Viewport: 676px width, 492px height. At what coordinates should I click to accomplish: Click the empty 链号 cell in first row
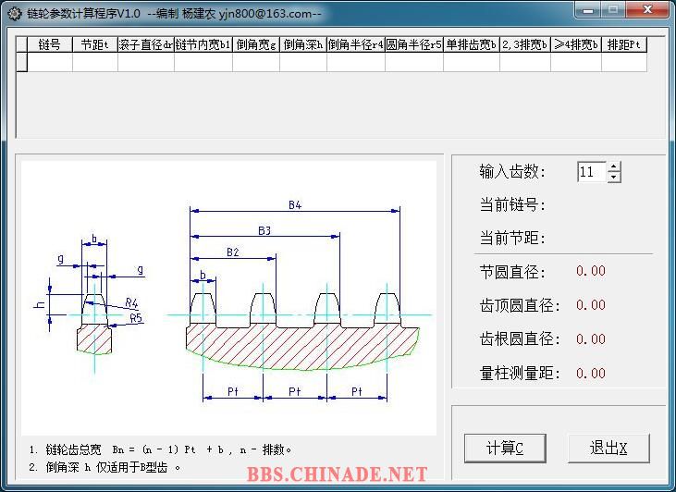(x=50, y=62)
